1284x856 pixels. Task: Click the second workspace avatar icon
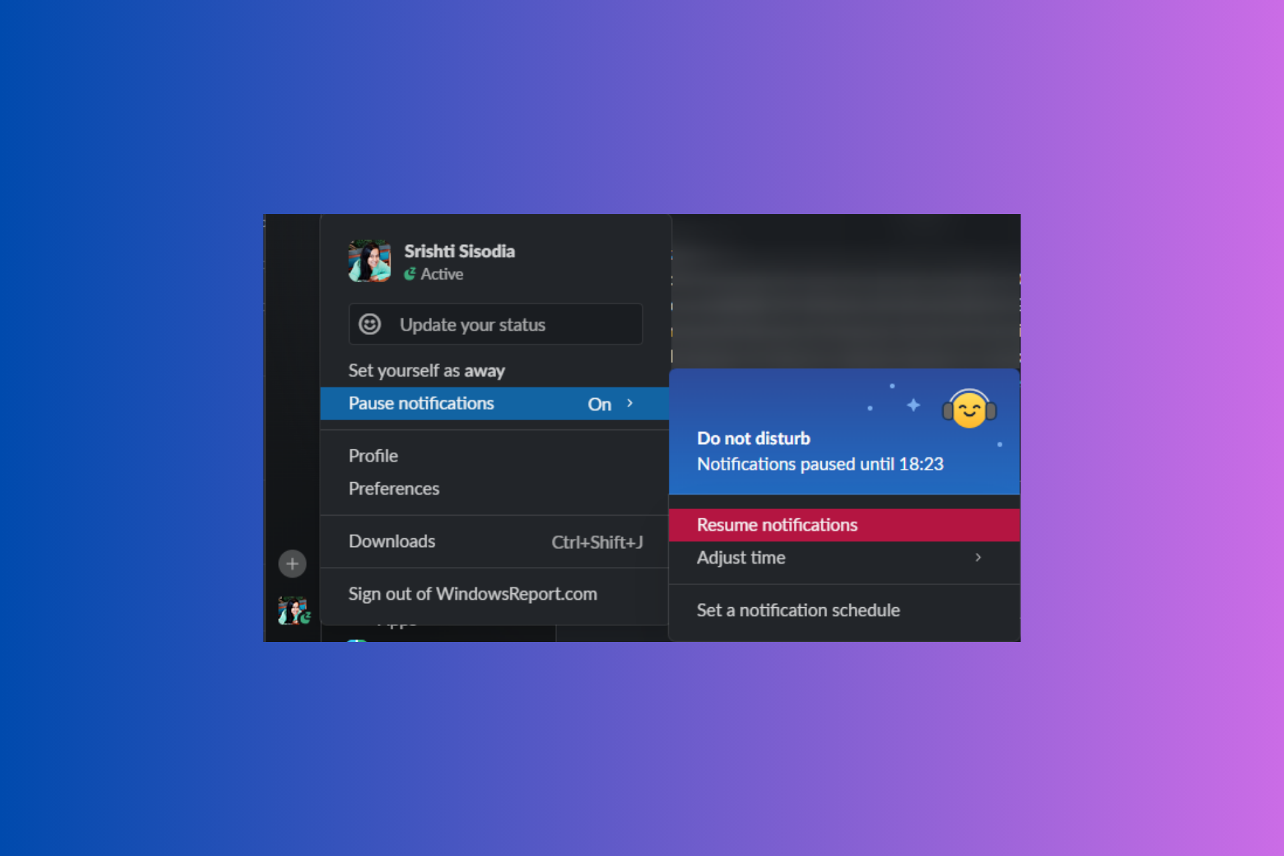tap(294, 619)
